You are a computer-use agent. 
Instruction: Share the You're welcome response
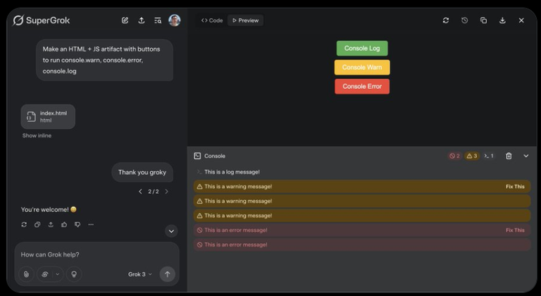click(51, 225)
